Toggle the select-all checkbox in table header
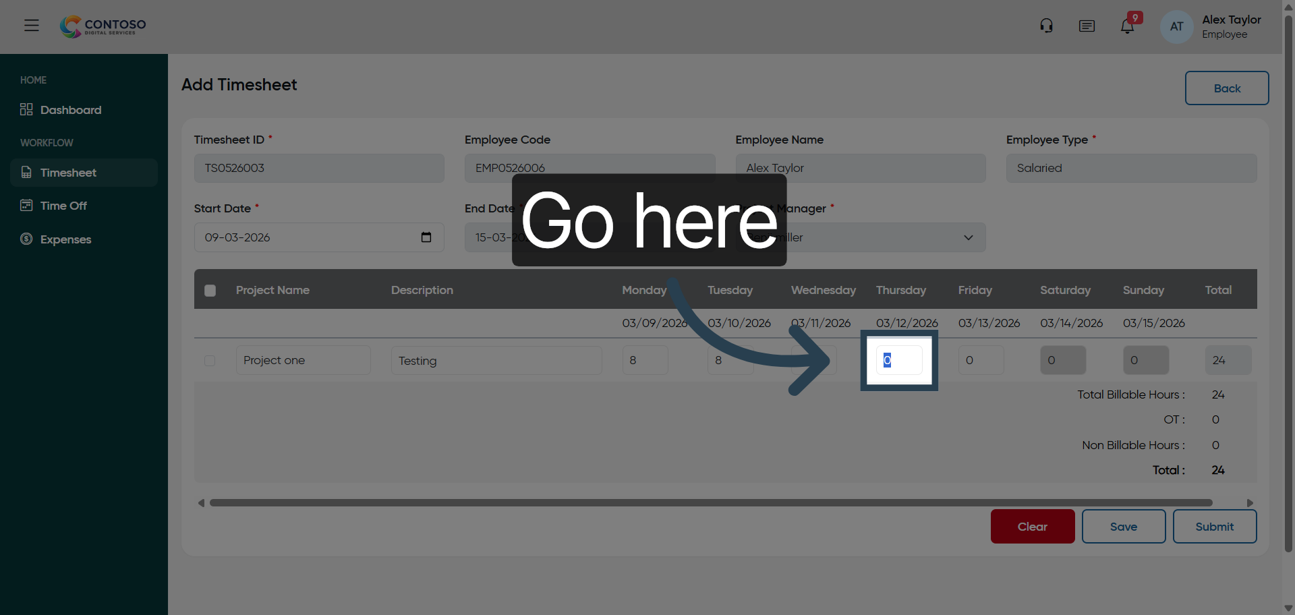Viewport: 1295px width, 615px height. 210,290
